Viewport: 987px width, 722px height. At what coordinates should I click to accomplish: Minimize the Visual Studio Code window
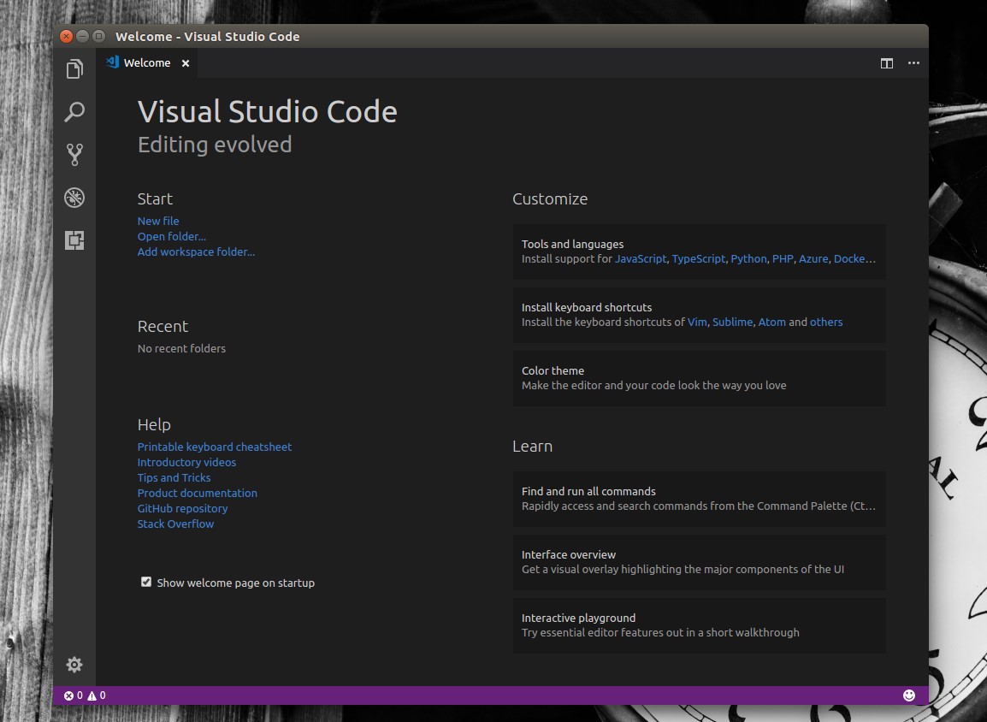coord(82,37)
